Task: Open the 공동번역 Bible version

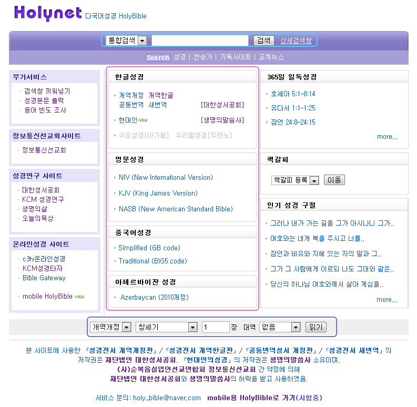Action: (x=131, y=105)
